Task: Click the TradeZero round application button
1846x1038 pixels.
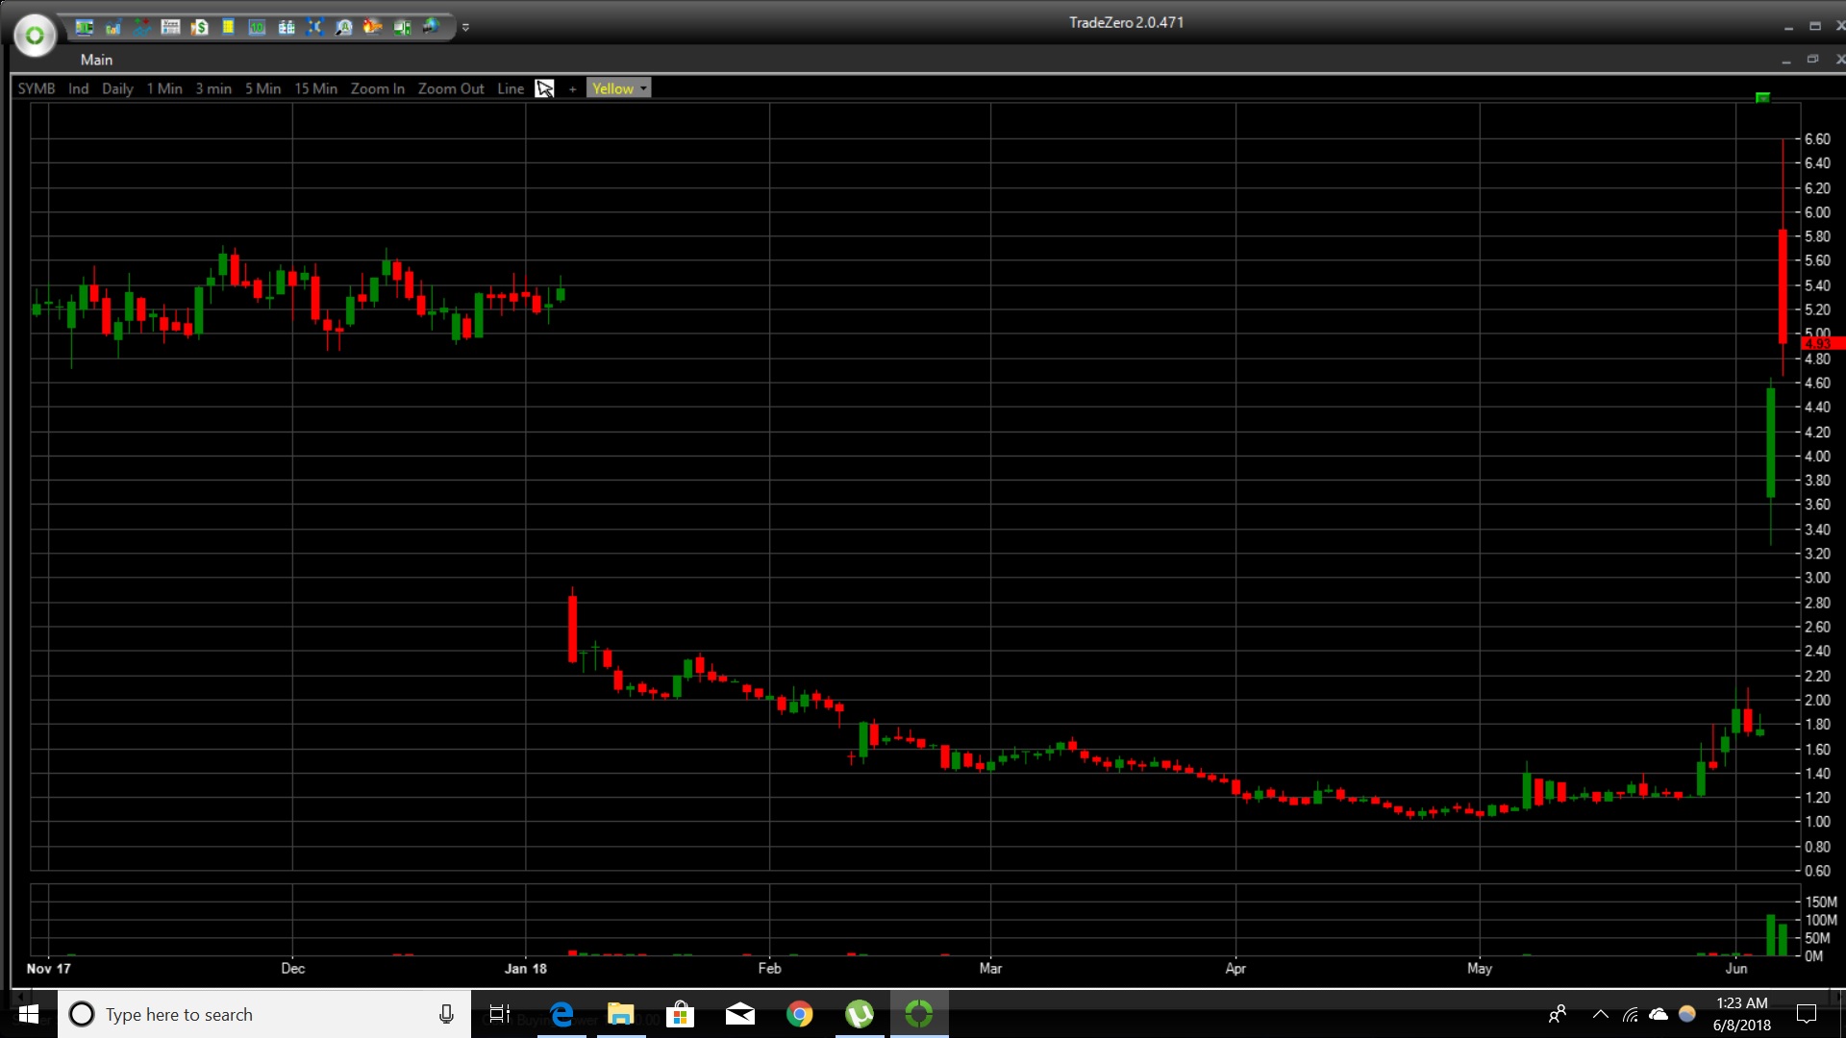Action: 35,36
